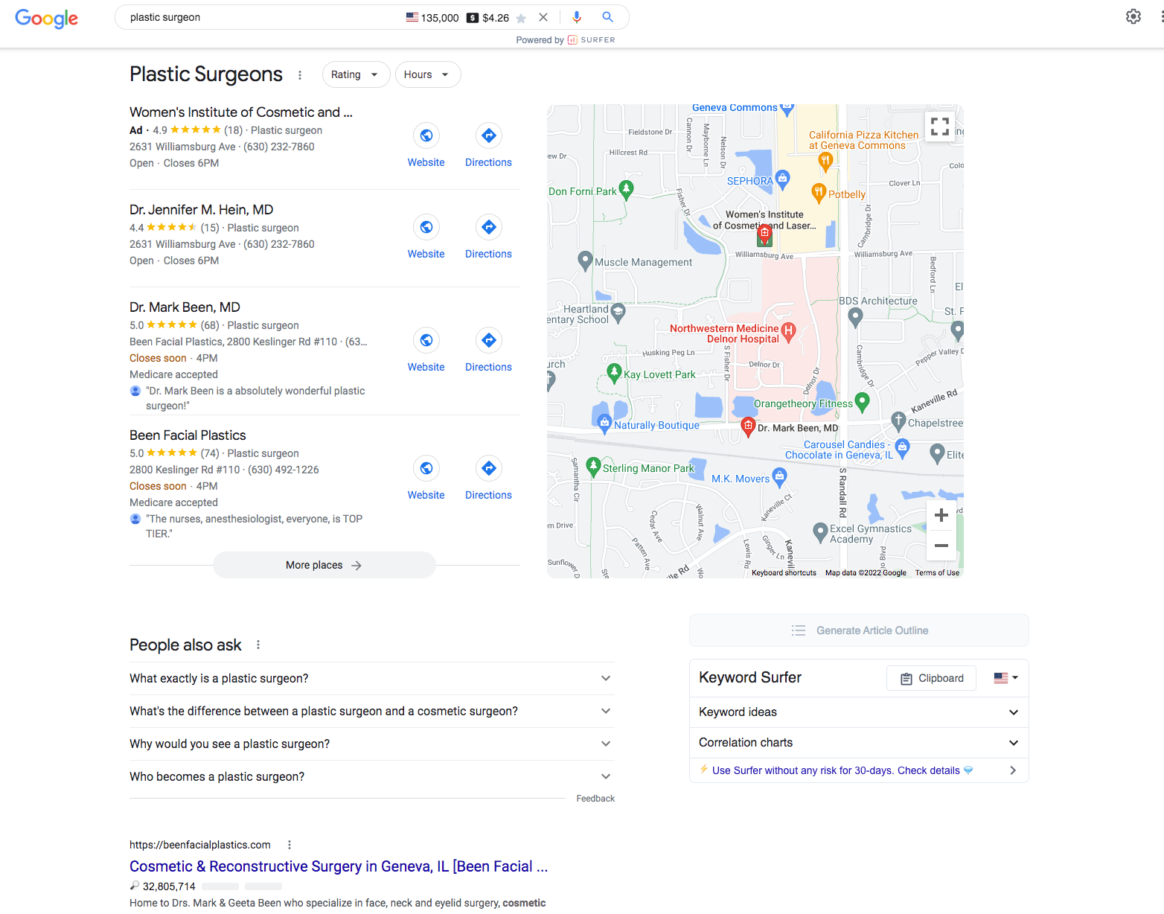Open Dr. Jennifer M. Hein, MD listing
The image size is (1164, 914).
(201, 210)
